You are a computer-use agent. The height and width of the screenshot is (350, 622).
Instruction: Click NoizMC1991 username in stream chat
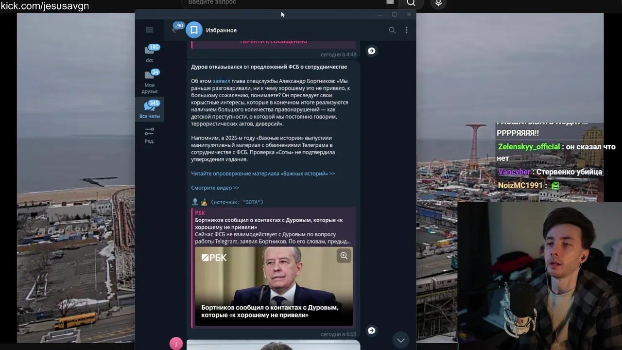tap(520, 185)
